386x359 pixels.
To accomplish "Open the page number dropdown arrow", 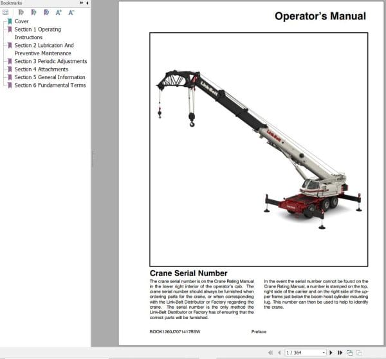I will (324, 353).
